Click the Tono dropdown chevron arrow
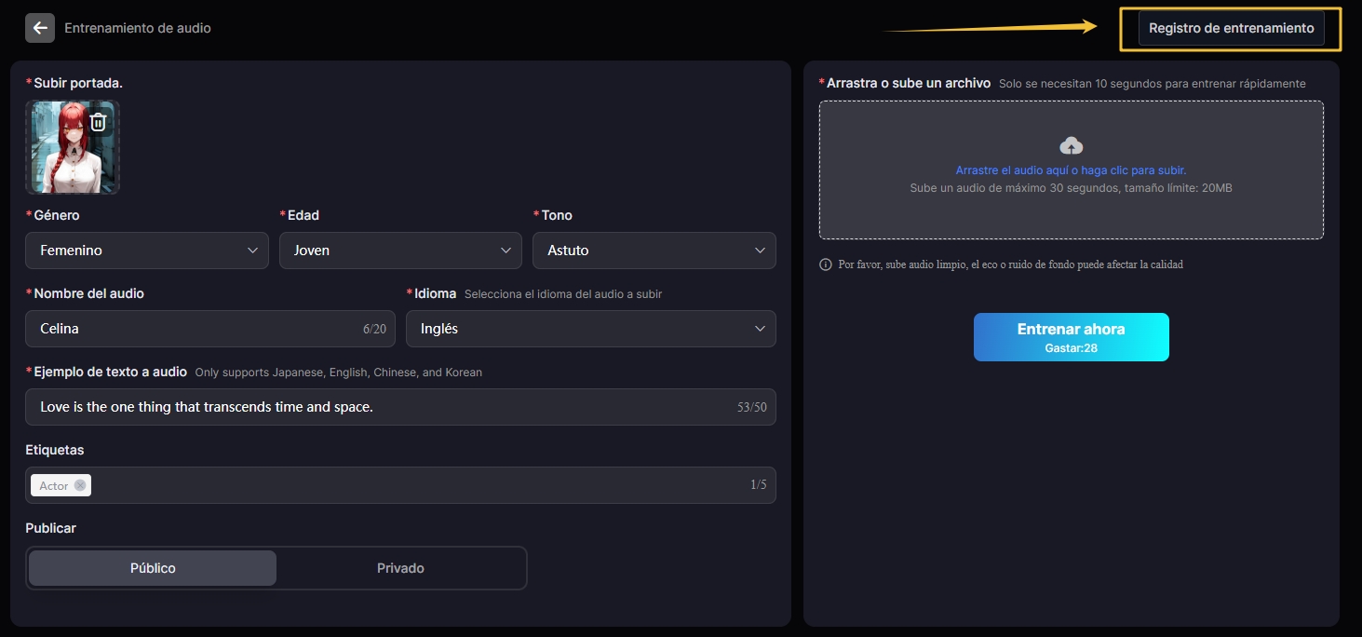This screenshot has height=637, width=1362. [x=760, y=251]
